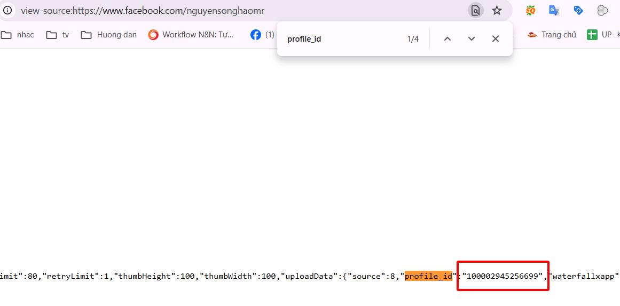Click the view-source Facebook URL in address bar
620x306 pixels.
coord(143,11)
